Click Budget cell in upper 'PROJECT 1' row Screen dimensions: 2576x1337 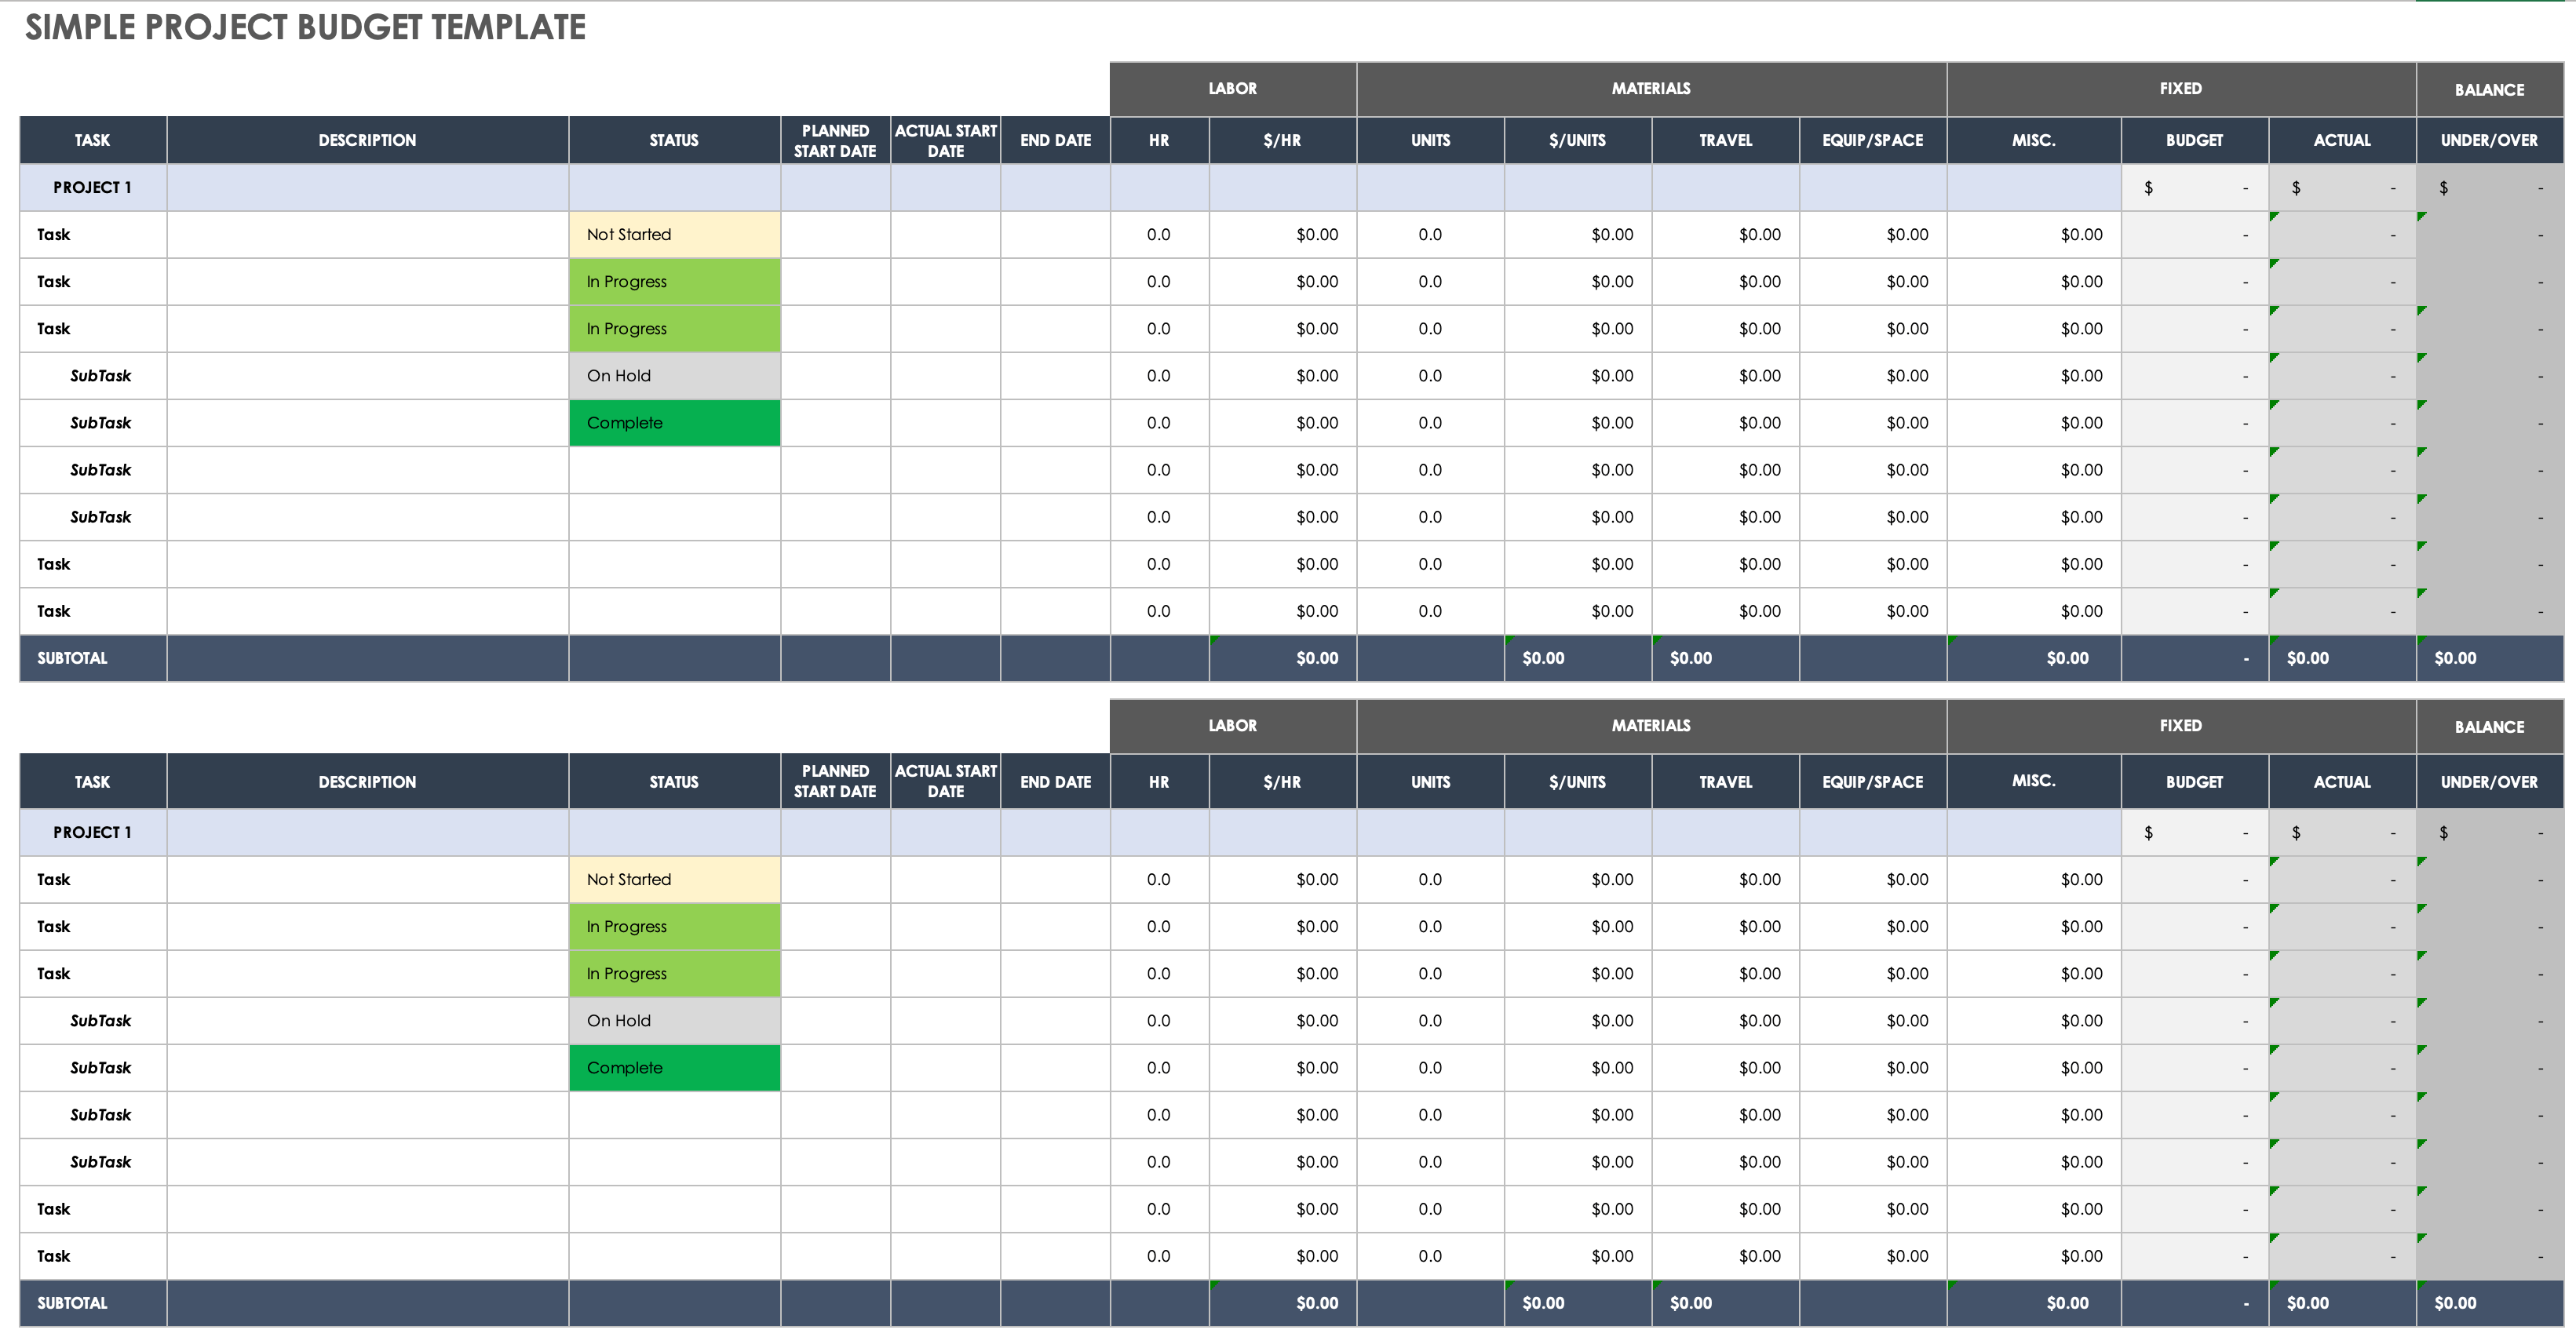2195,188
